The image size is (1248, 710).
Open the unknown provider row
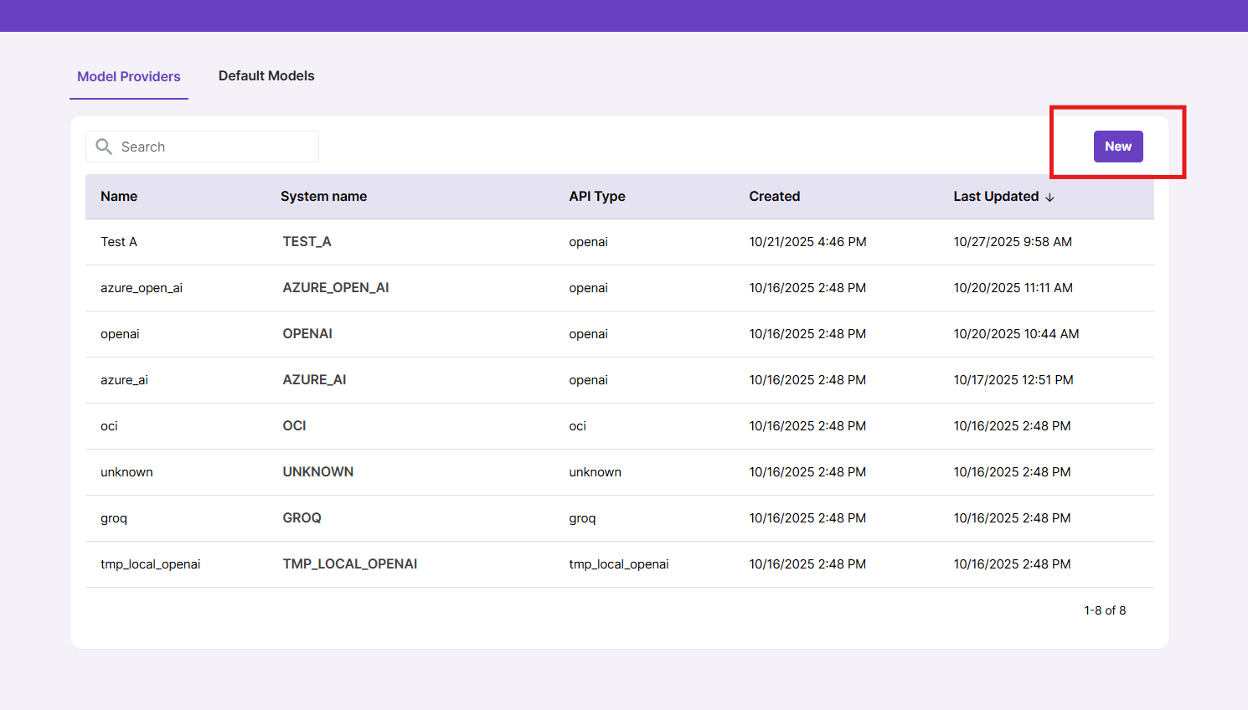(126, 472)
